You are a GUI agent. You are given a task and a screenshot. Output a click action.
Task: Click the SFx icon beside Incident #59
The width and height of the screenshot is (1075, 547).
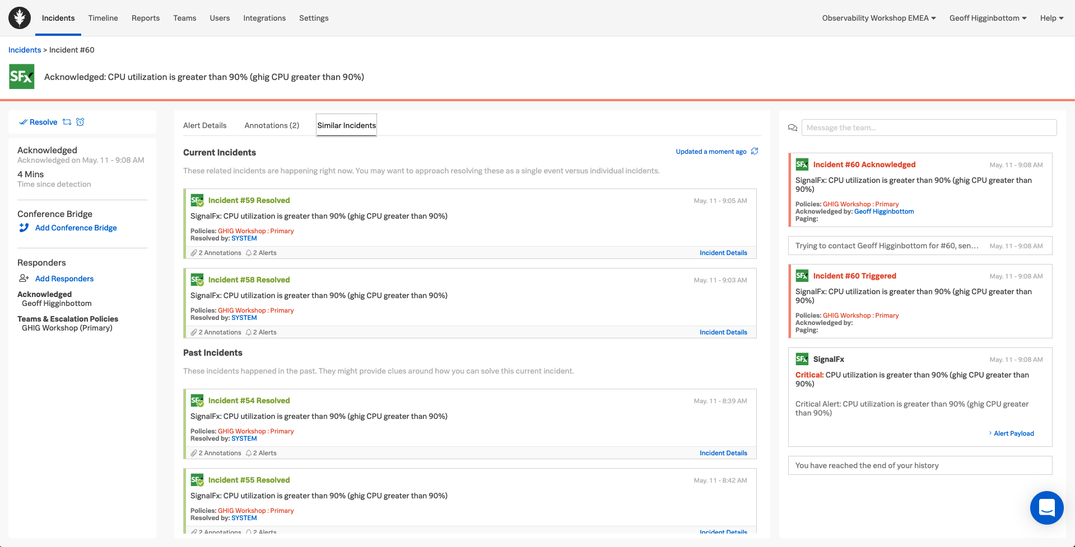coord(197,200)
